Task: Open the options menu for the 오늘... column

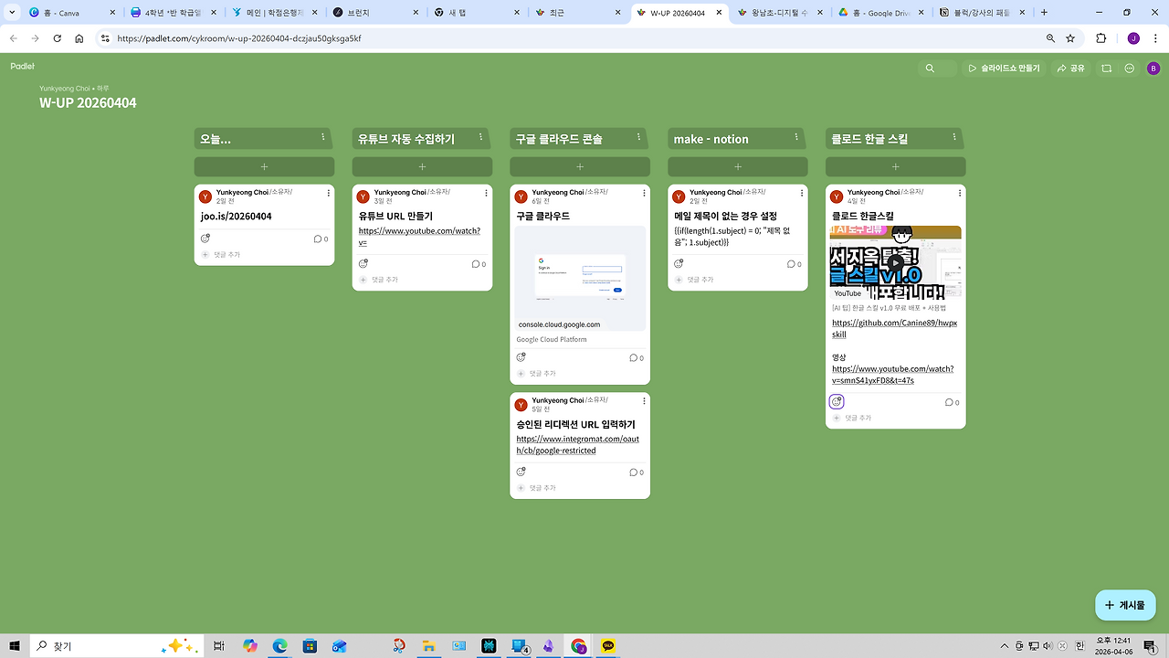Action: (323, 138)
